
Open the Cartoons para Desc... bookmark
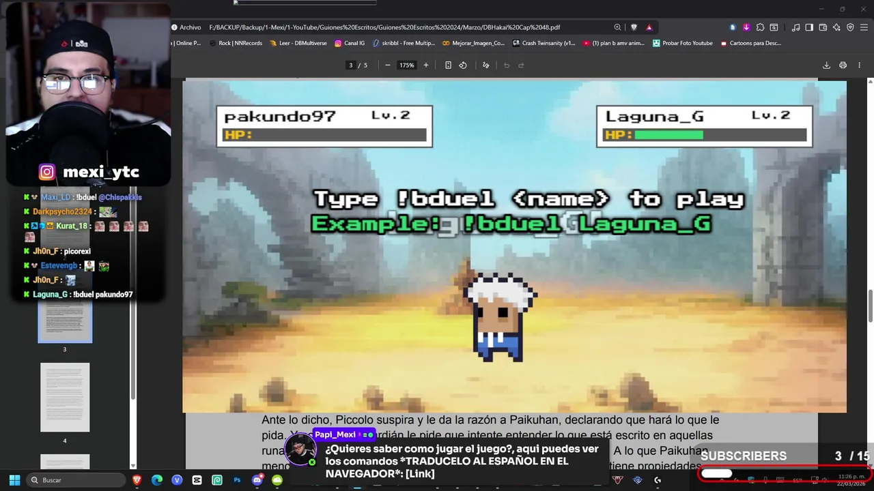(x=750, y=43)
